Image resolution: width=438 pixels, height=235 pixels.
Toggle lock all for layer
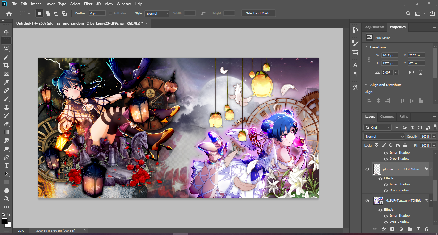[405, 145]
